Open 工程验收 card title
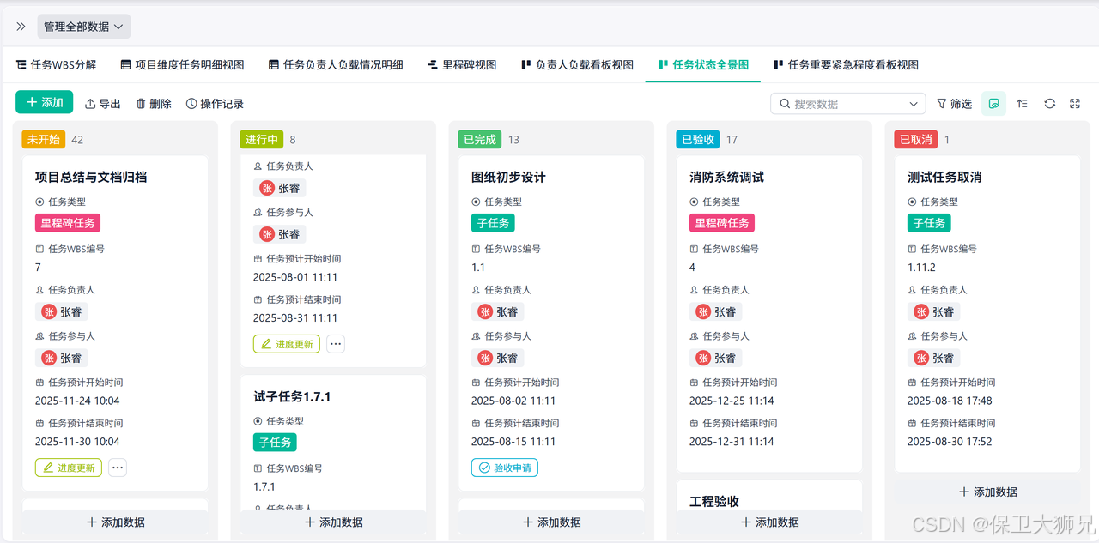Image resolution: width=1099 pixels, height=543 pixels. pyautogui.click(x=714, y=501)
